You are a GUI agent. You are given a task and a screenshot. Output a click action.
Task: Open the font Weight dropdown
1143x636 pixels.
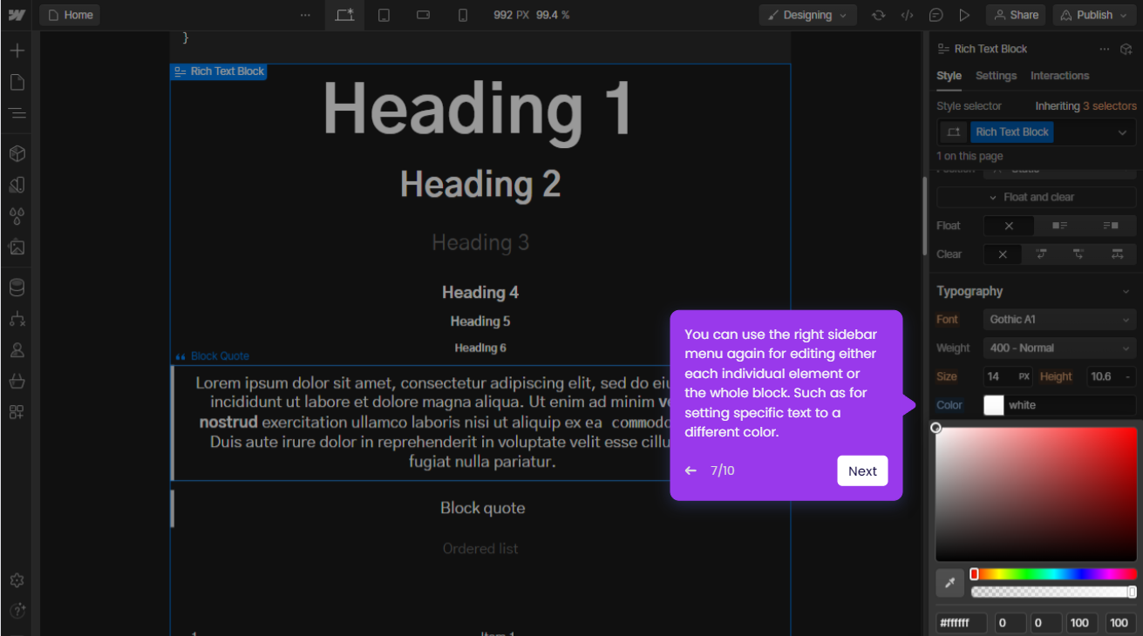tap(1059, 348)
